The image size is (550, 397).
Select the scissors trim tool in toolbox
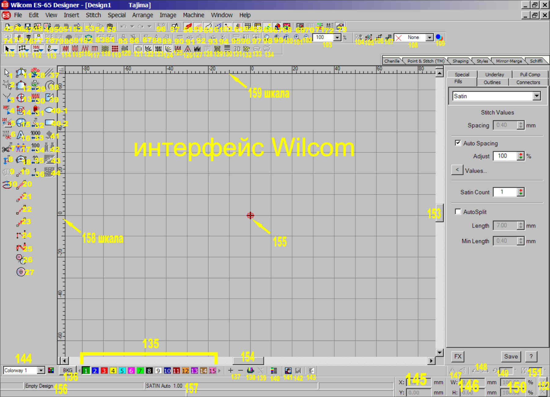point(7,148)
